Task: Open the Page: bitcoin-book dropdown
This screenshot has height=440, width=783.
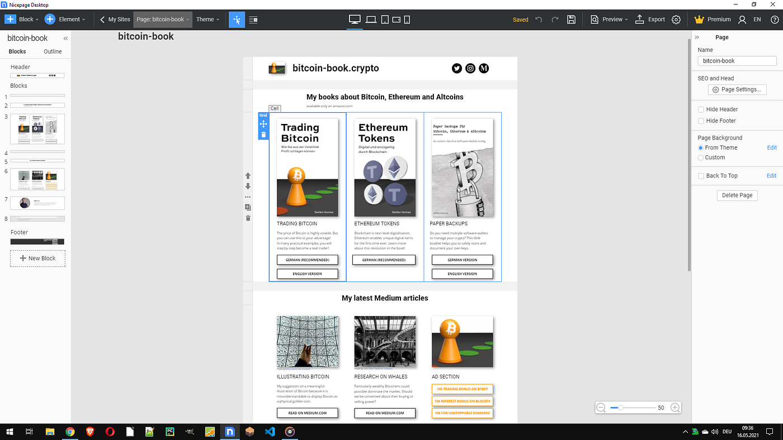Action: coord(163,20)
